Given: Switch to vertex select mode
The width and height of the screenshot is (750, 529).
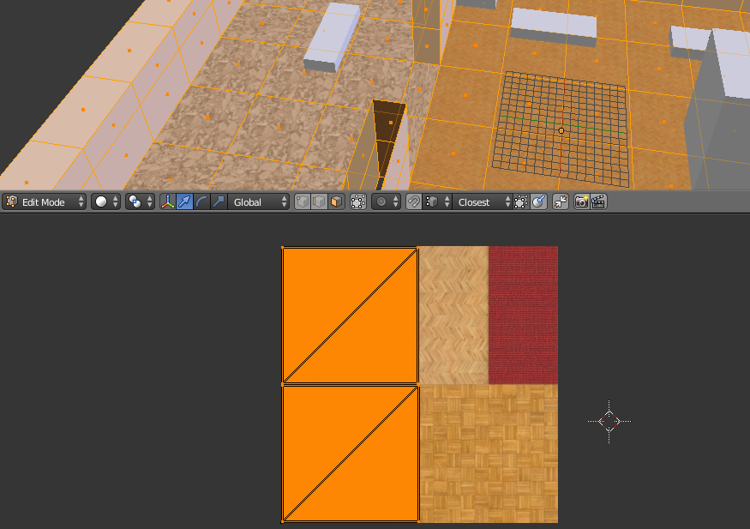Looking at the screenshot, I should (303, 202).
